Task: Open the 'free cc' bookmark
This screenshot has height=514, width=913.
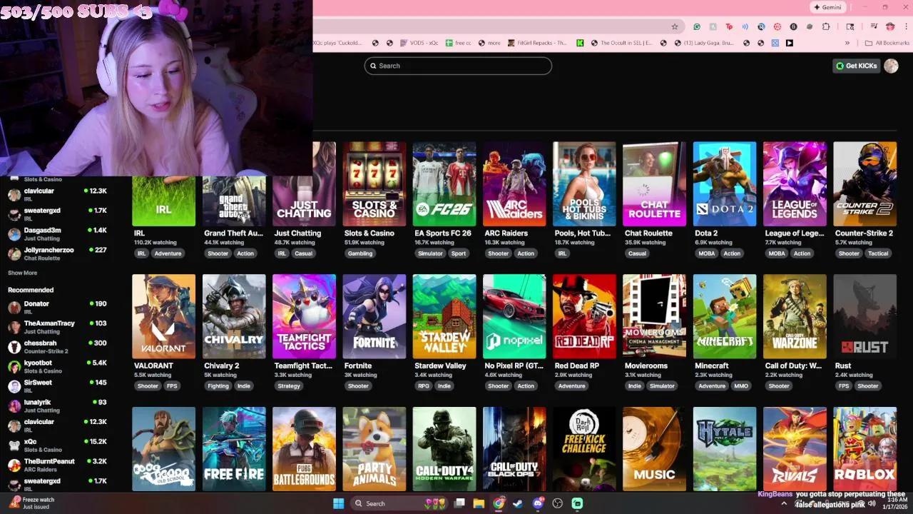Action: point(458,43)
